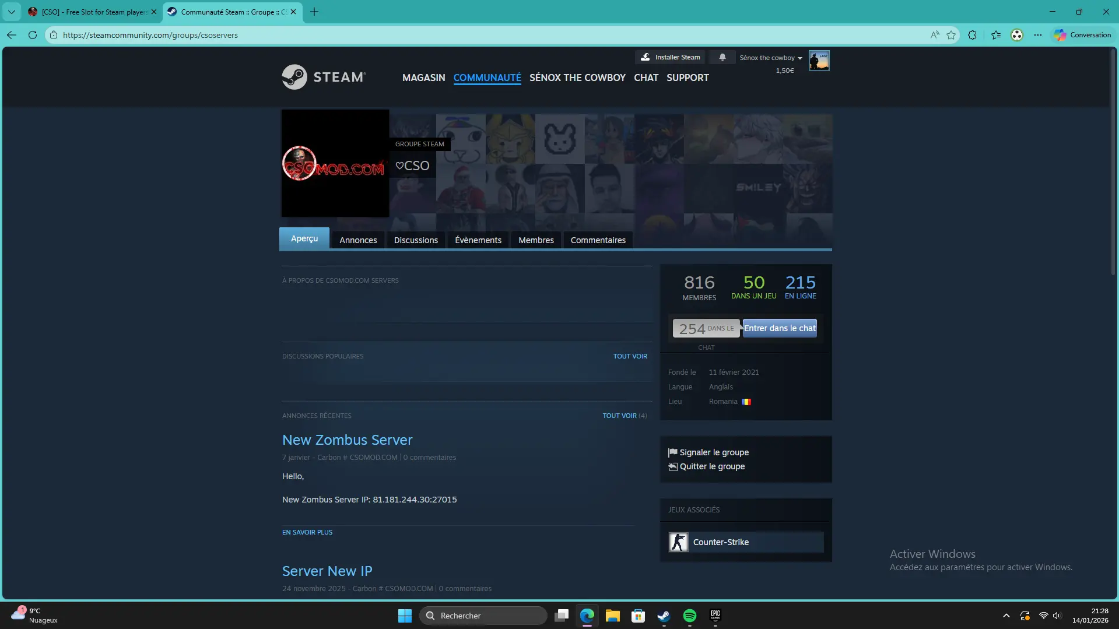Open the MAGASIN menu
The image size is (1119, 629).
(x=424, y=78)
